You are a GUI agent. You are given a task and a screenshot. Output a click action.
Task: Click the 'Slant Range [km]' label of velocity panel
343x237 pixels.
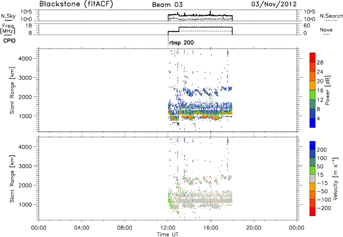12,179
